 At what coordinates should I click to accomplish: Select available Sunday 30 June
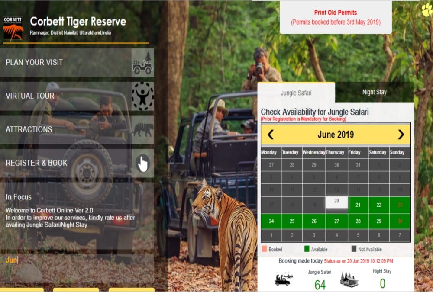[400, 221]
